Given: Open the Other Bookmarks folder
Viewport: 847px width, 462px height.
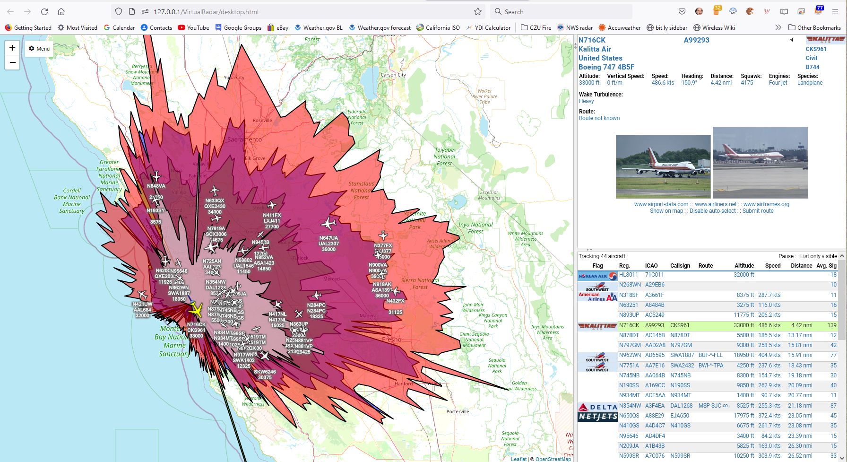Looking at the screenshot, I should [x=814, y=28].
